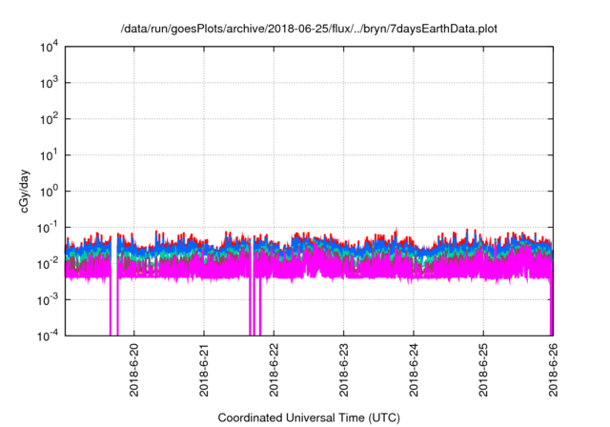
Task: Click the 10^4 y-axis tick label
Action: (49, 48)
